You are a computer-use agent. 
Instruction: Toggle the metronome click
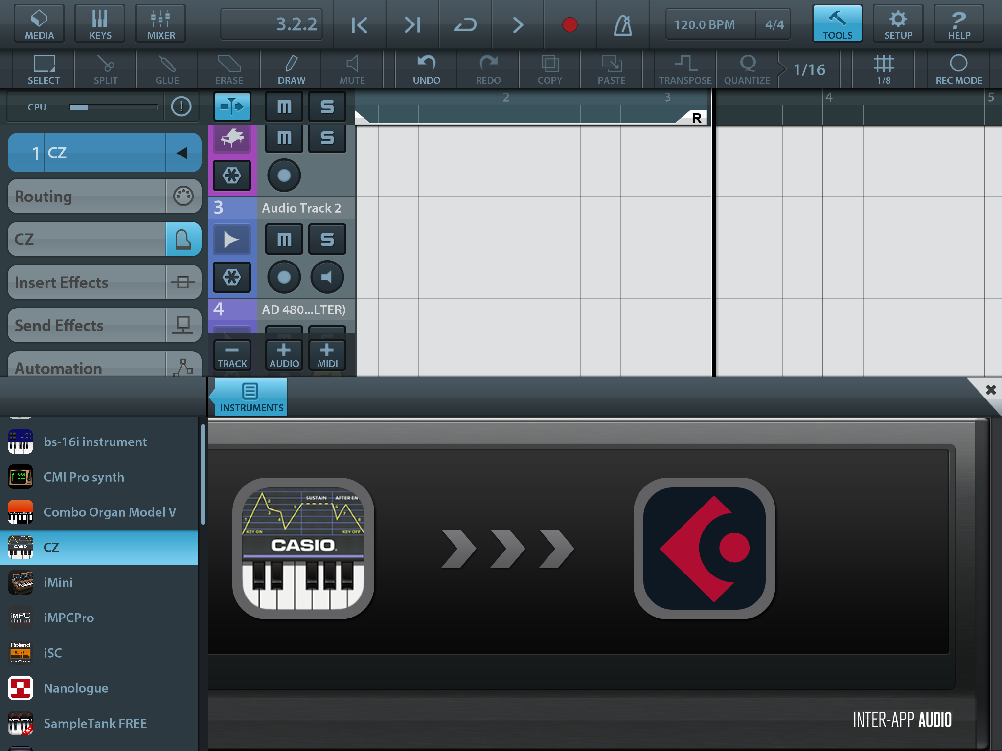pos(623,24)
